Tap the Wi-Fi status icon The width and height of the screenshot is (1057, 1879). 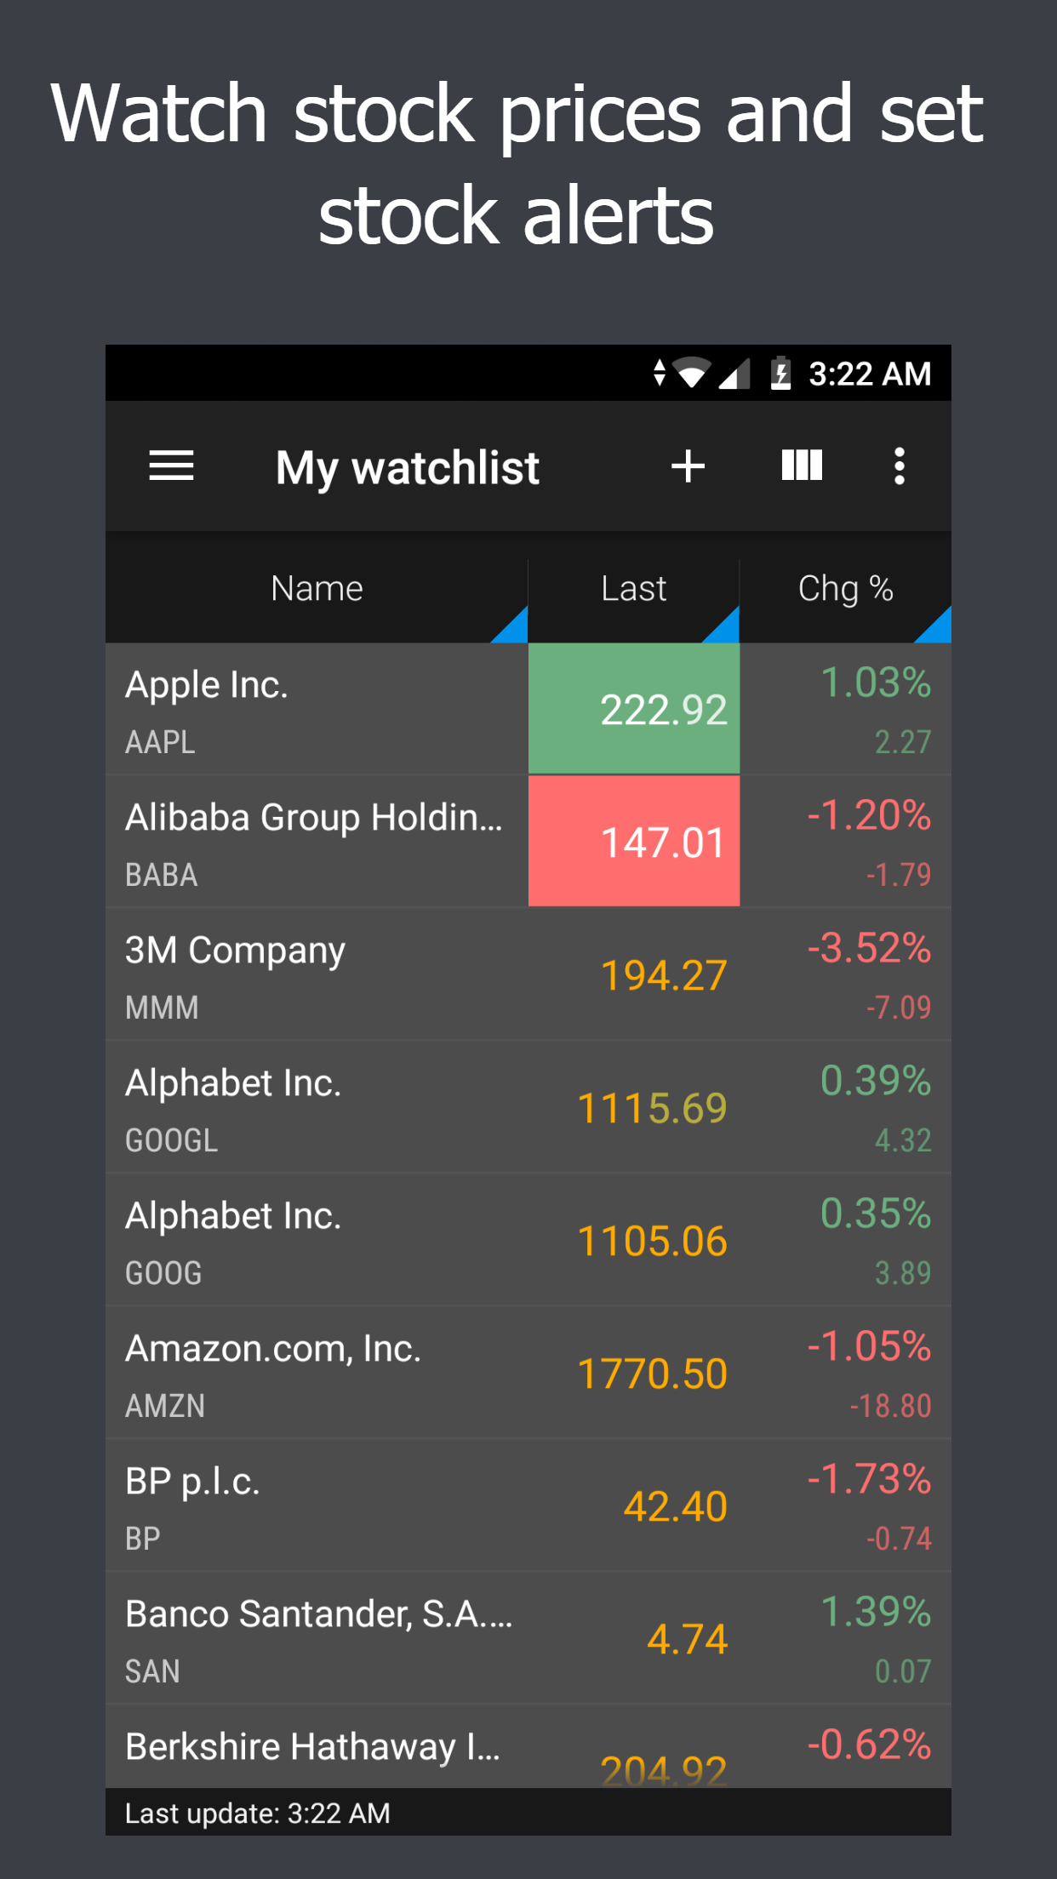tap(693, 373)
